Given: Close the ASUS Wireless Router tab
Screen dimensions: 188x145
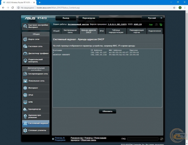Looking at the screenshot, I should pos(34,2).
